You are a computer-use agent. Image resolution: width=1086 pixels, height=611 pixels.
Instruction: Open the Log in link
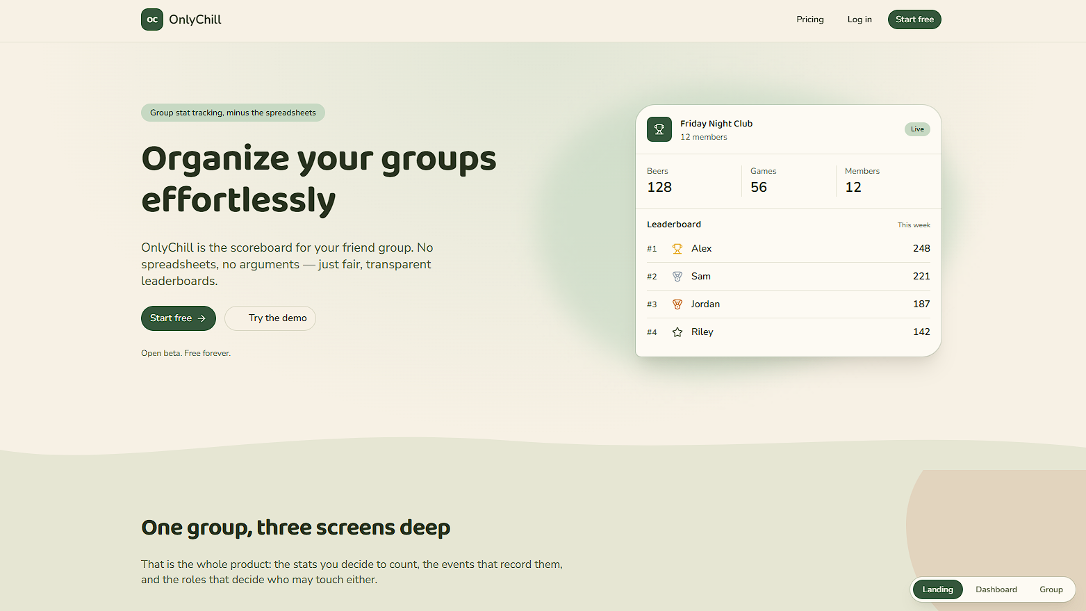point(859,19)
